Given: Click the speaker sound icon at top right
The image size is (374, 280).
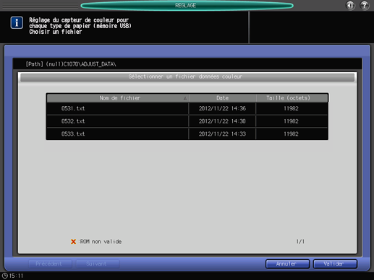Looking at the screenshot, I should tap(350, 5).
